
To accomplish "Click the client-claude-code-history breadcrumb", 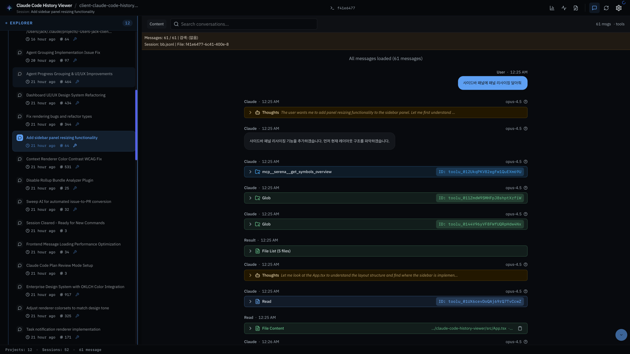I will (x=109, y=6).
